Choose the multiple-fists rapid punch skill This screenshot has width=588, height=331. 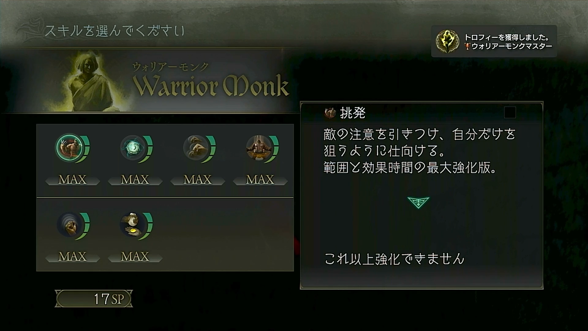coord(195,148)
